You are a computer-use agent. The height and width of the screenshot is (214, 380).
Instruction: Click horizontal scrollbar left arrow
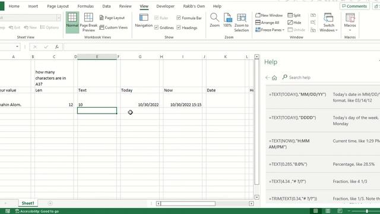click(x=159, y=203)
